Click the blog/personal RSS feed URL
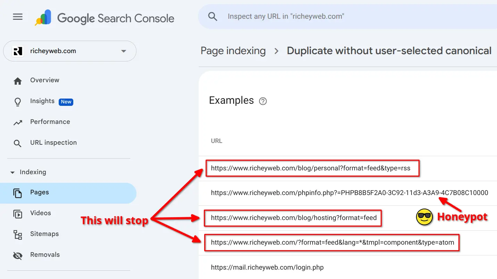 click(x=310, y=168)
